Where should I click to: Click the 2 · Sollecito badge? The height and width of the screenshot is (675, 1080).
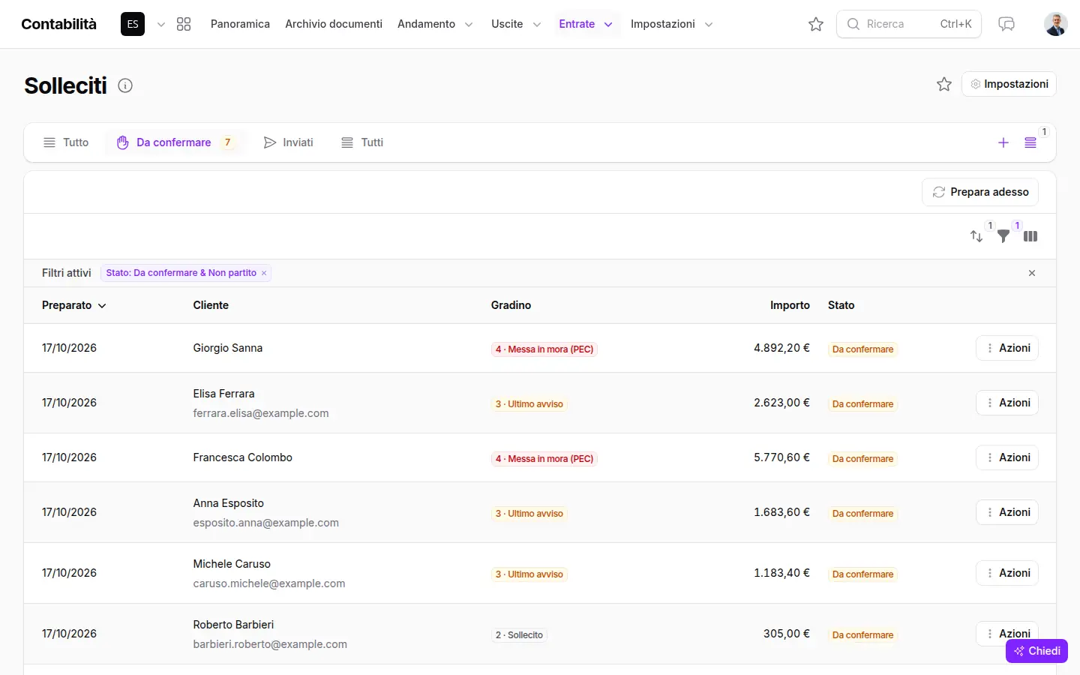(519, 635)
